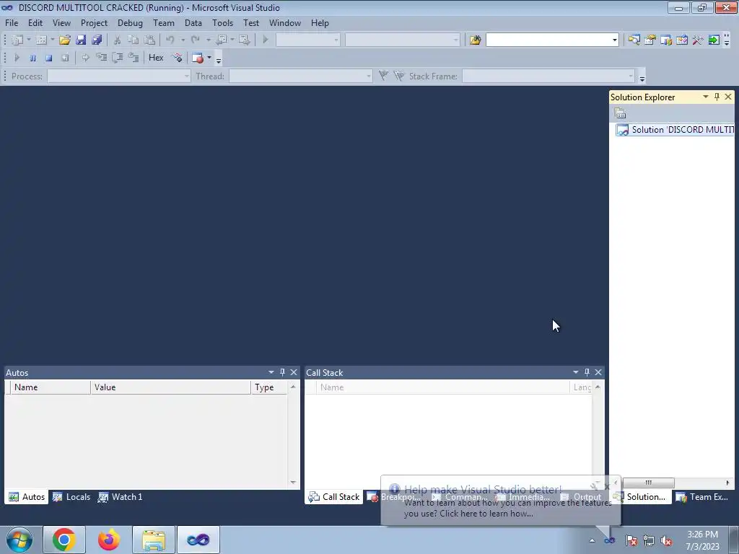739x554 pixels.
Task: Click the Type column header in Autos
Action: pyautogui.click(x=269, y=387)
